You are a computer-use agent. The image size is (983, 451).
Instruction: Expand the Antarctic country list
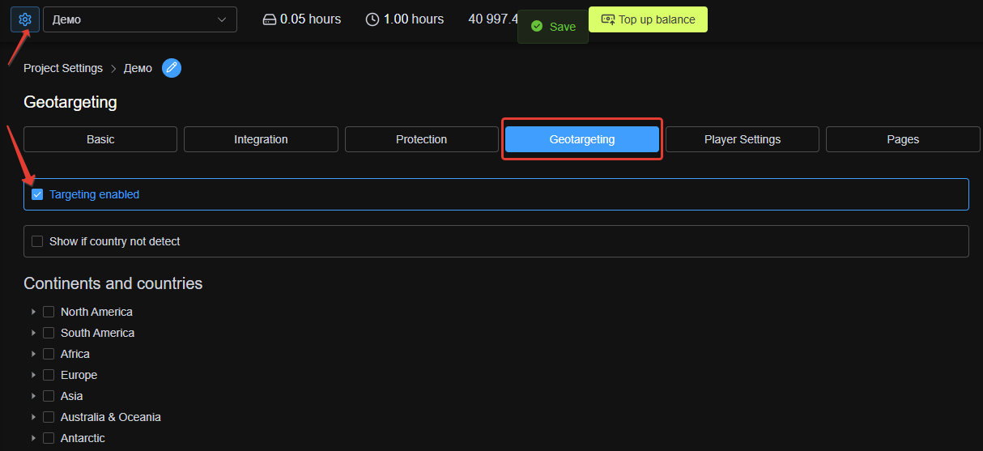[x=33, y=438]
